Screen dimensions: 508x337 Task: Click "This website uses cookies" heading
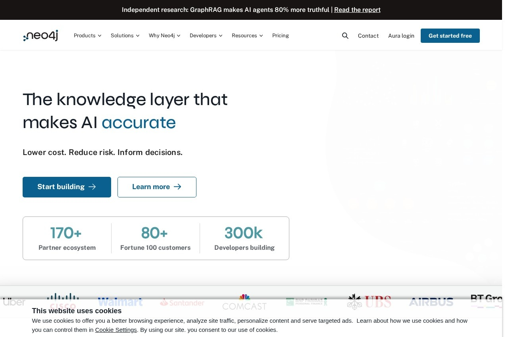(77, 311)
